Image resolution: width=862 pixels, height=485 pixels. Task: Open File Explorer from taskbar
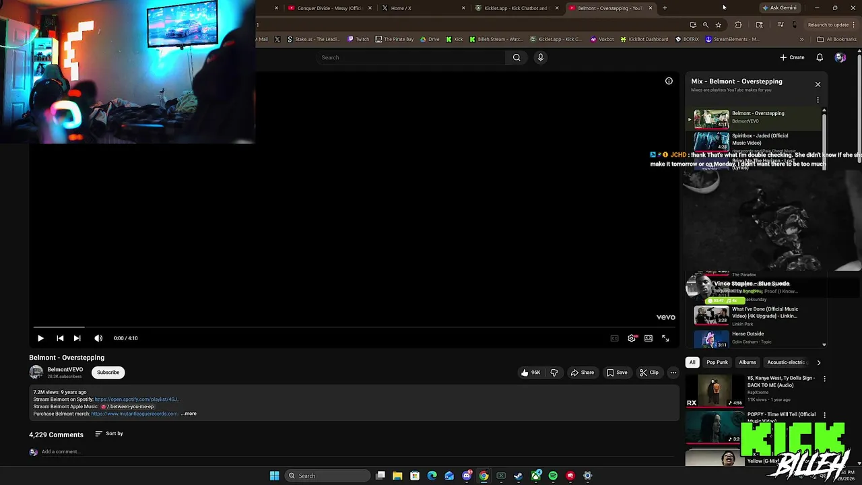pos(397,476)
